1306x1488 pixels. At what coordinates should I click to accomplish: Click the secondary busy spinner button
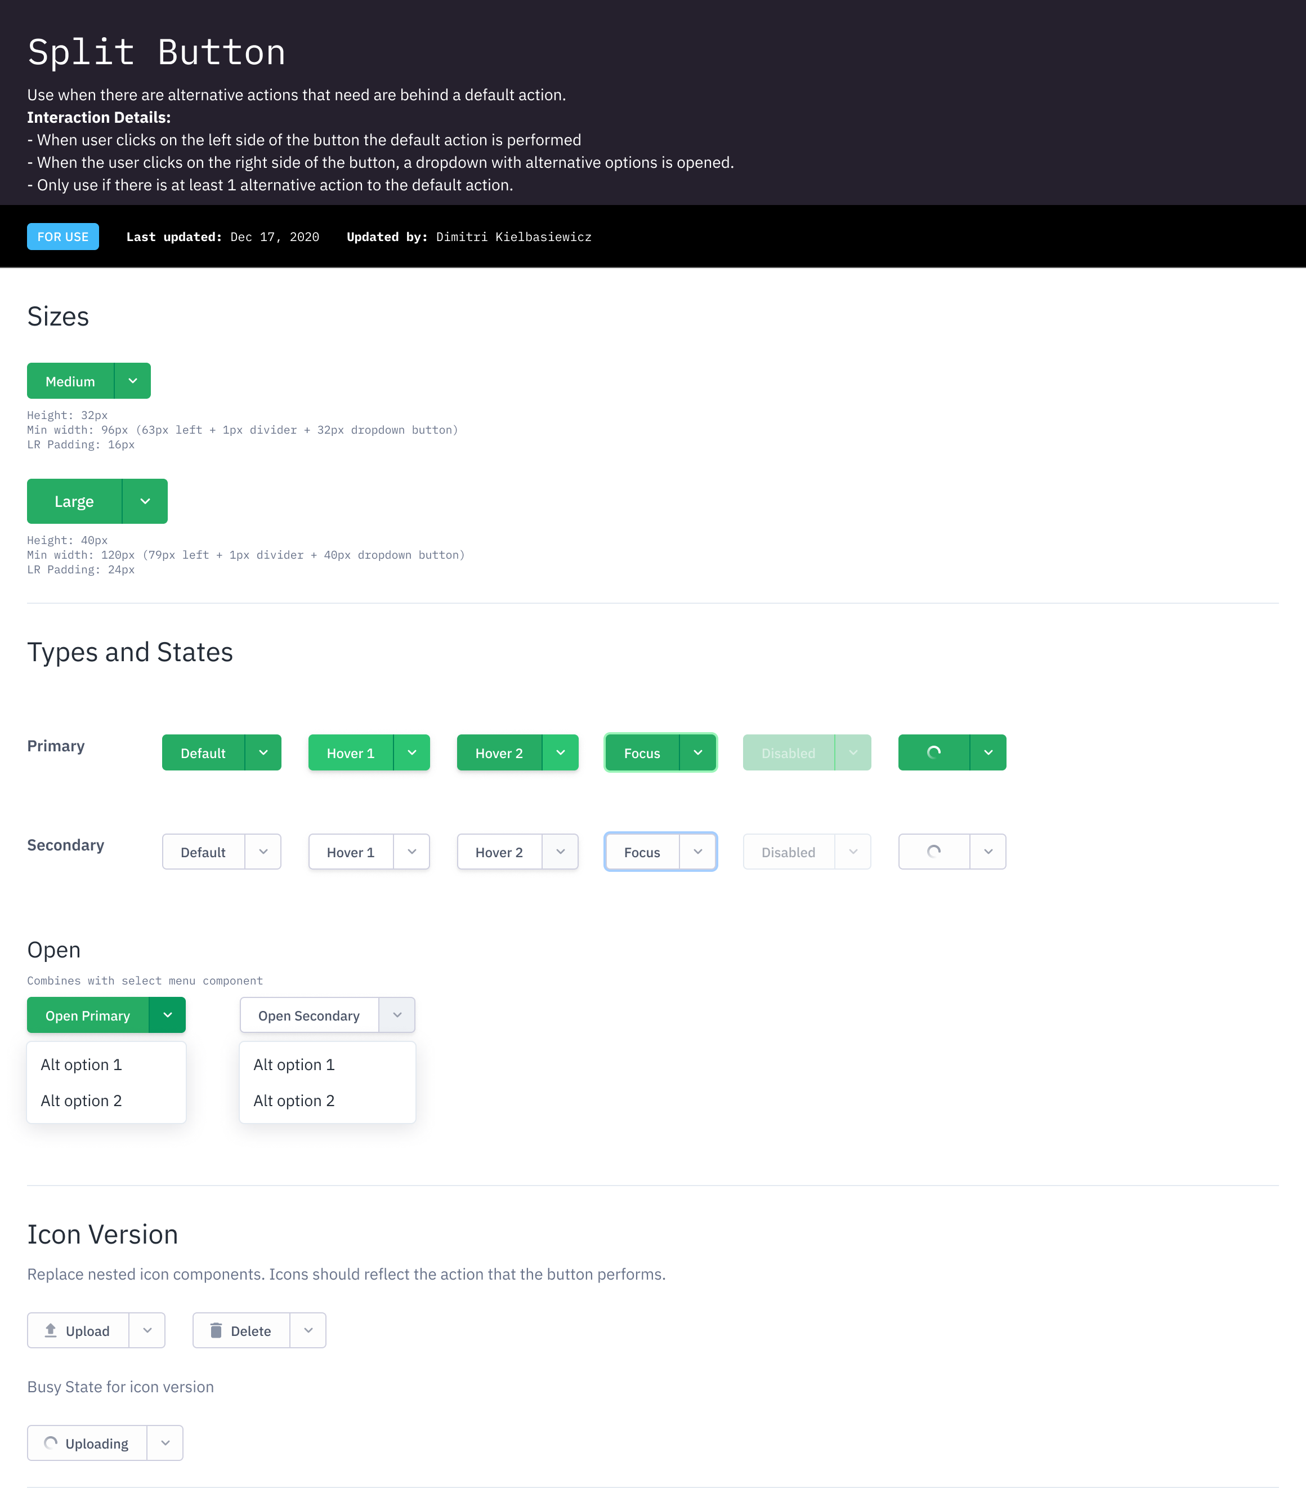[933, 851]
